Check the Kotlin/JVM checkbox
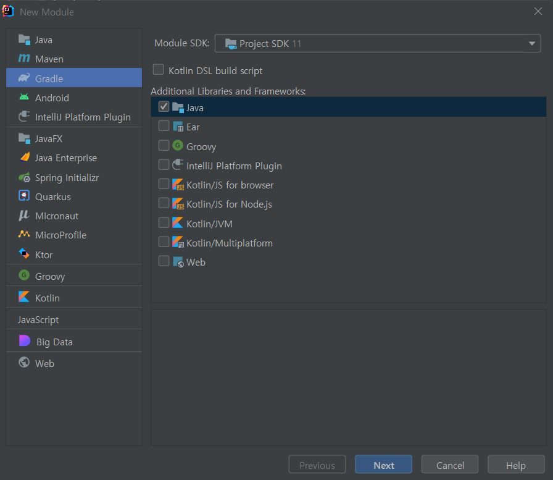This screenshot has width=553, height=480. click(x=164, y=223)
